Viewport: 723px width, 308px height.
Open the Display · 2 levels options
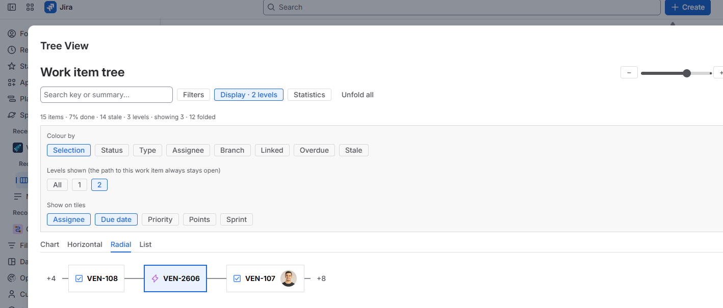[249, 95]
